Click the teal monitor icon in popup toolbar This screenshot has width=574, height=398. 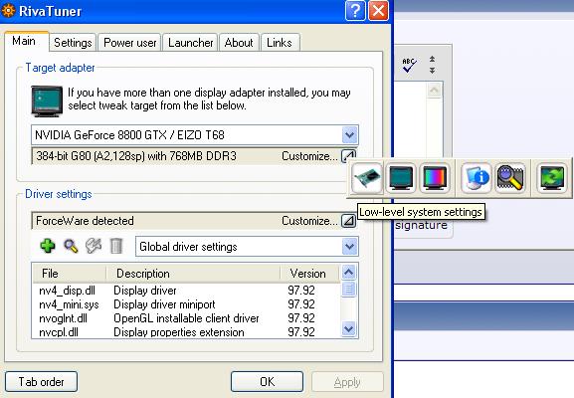point(401,178)
